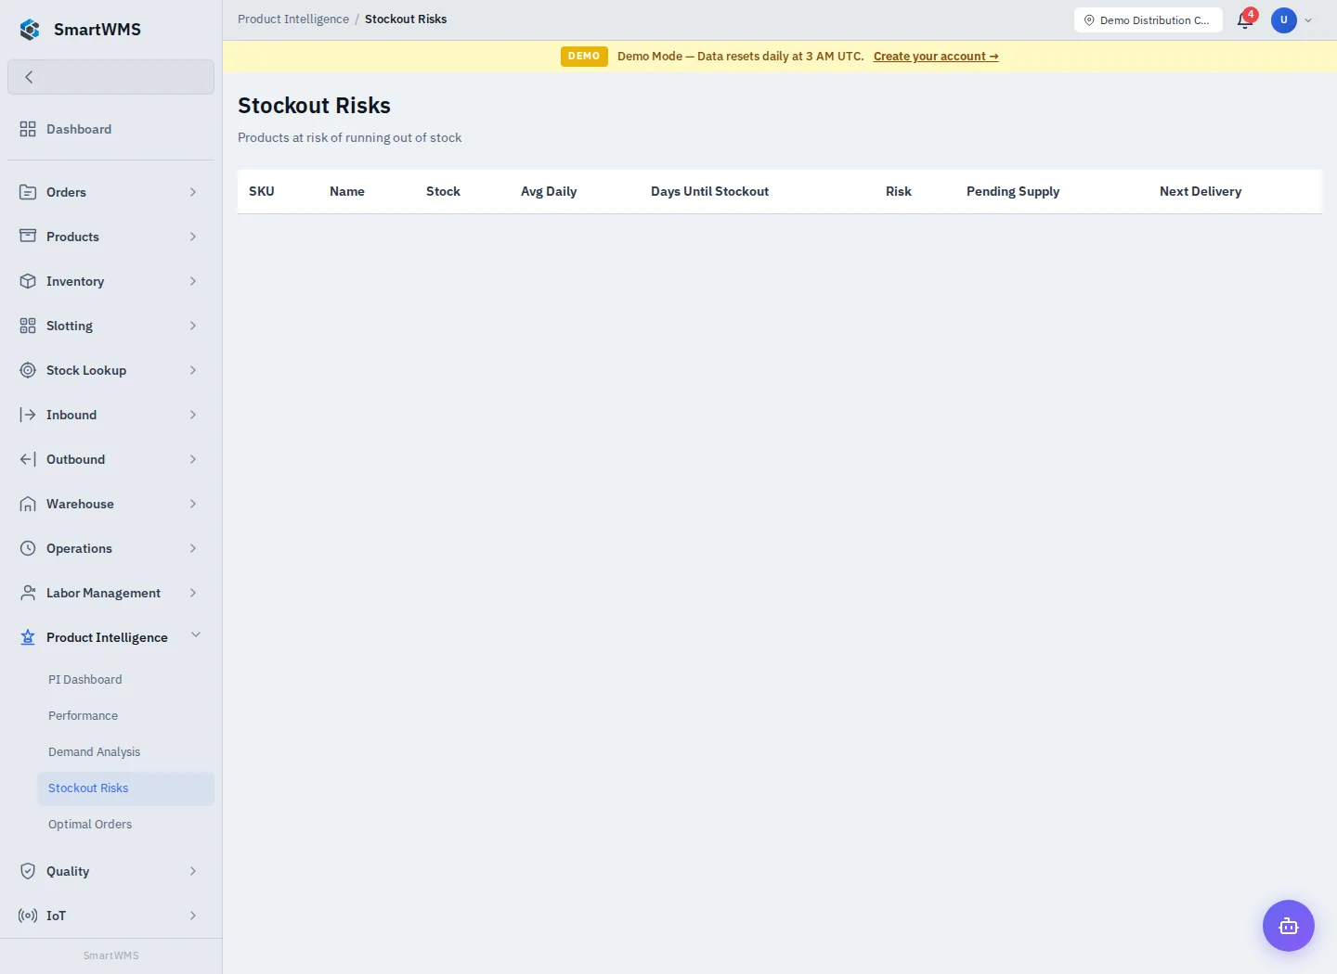Click the Inbound arrow icon
The height and width of the screenshot is (974, 1337).
coord(28,415)
